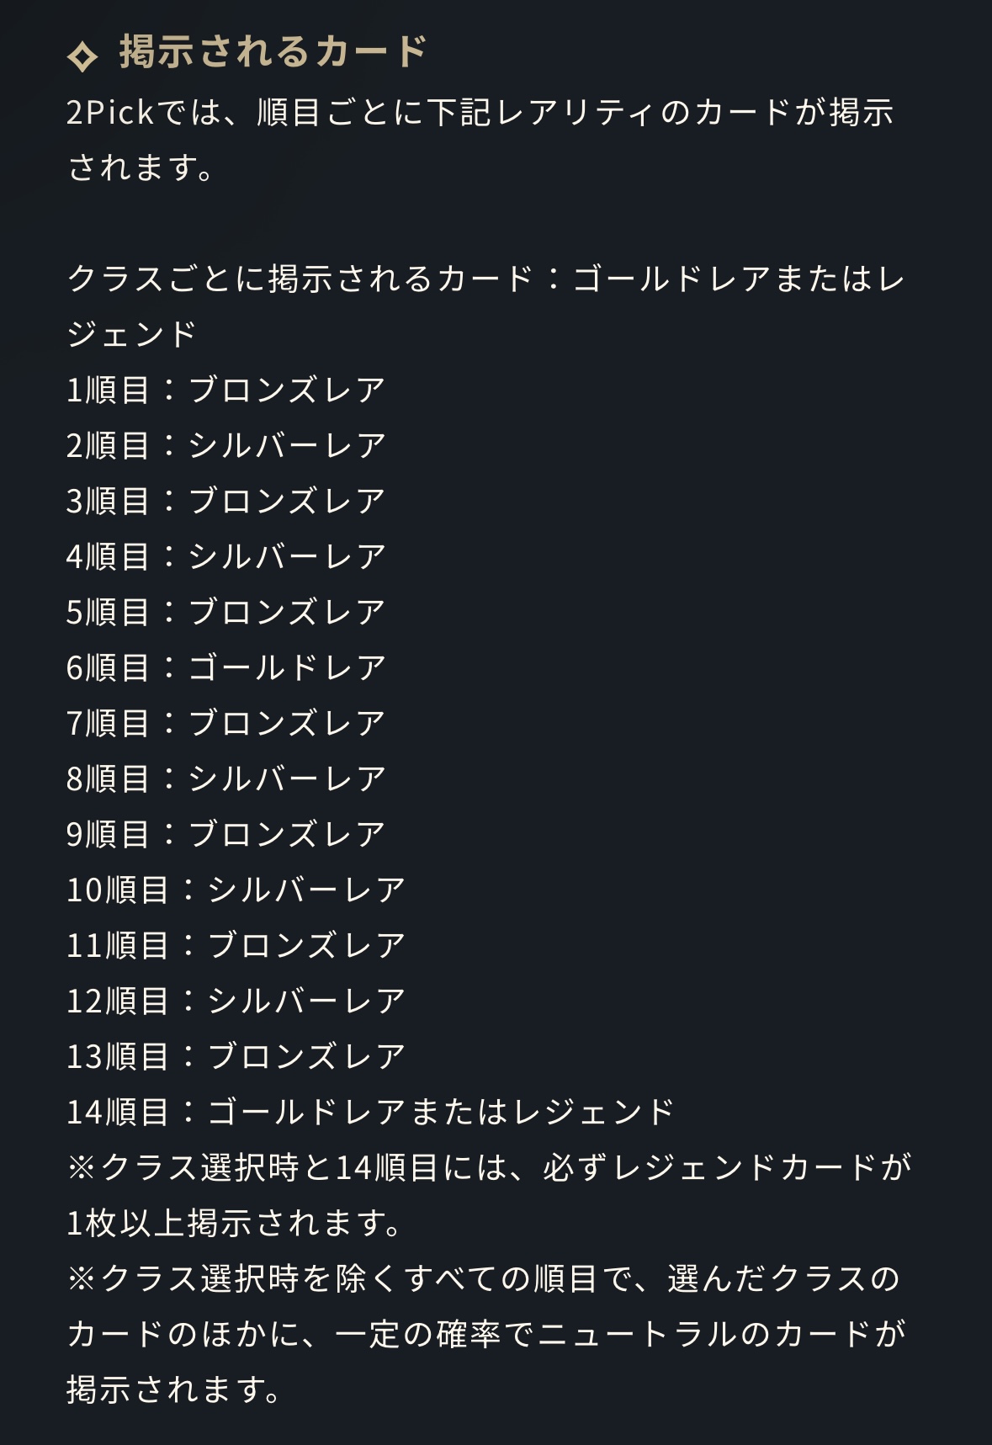
Task: Click the 5順目：ブロンズレア row
Action: point(225,612)
